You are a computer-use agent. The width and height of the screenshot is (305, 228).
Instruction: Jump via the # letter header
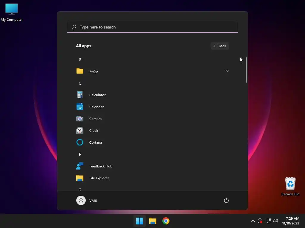click(80, 59)
